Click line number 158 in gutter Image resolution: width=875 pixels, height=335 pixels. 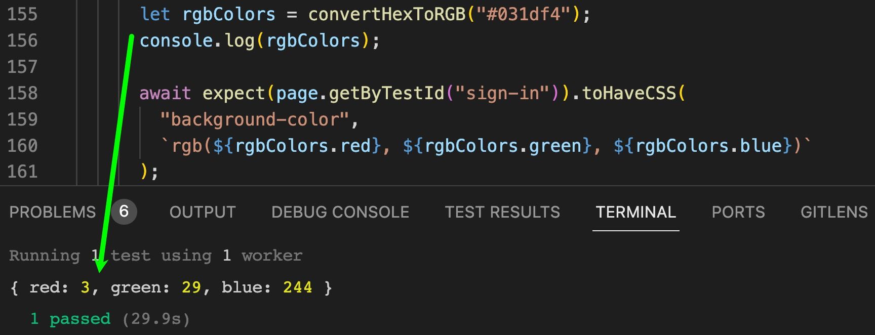pyautogui.click(x=22, y=93)
